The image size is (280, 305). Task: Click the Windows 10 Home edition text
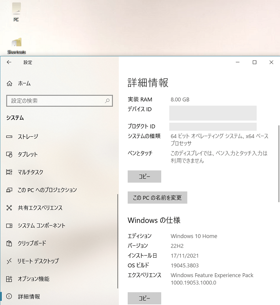(194, 236)
